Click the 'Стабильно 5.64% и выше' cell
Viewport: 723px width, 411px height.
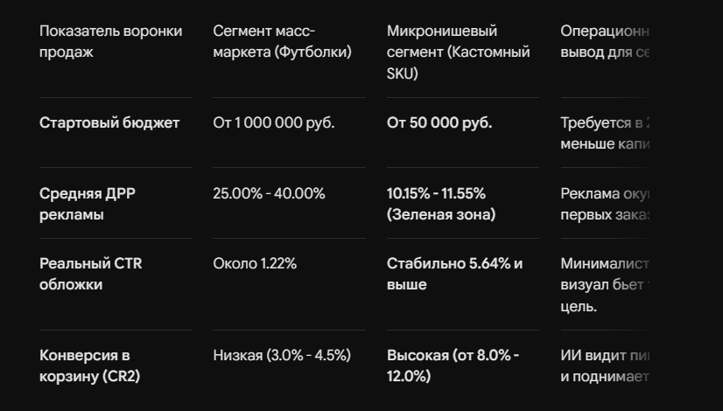[x=454, y=275]
